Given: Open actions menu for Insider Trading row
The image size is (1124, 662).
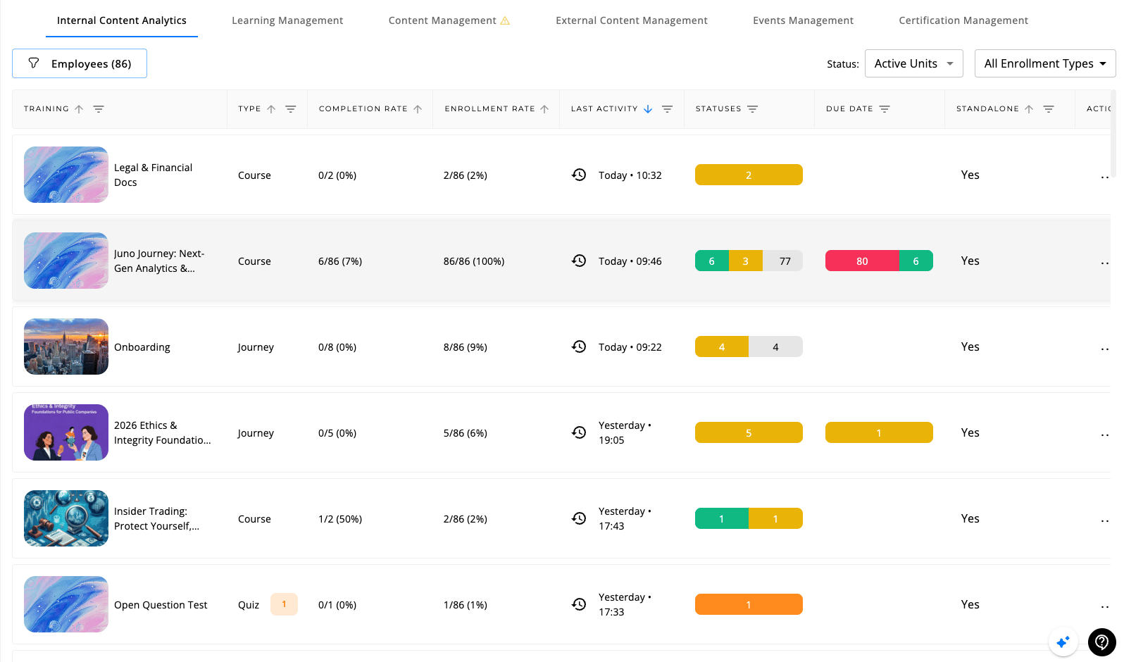Looking at the screenshot, I should point(1104,521).
